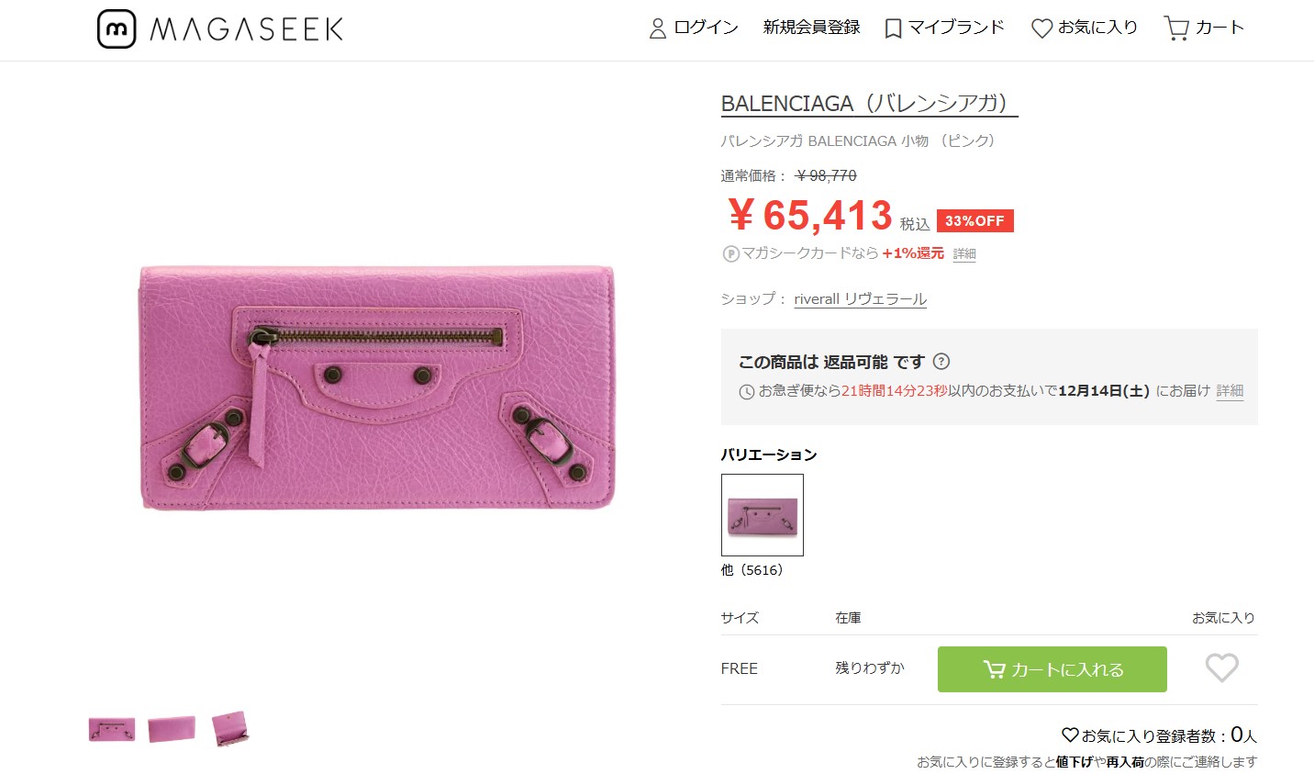Click the MAGASEEK logo icon
Screen dimensions: 1314x774
[x=117, y=29]
